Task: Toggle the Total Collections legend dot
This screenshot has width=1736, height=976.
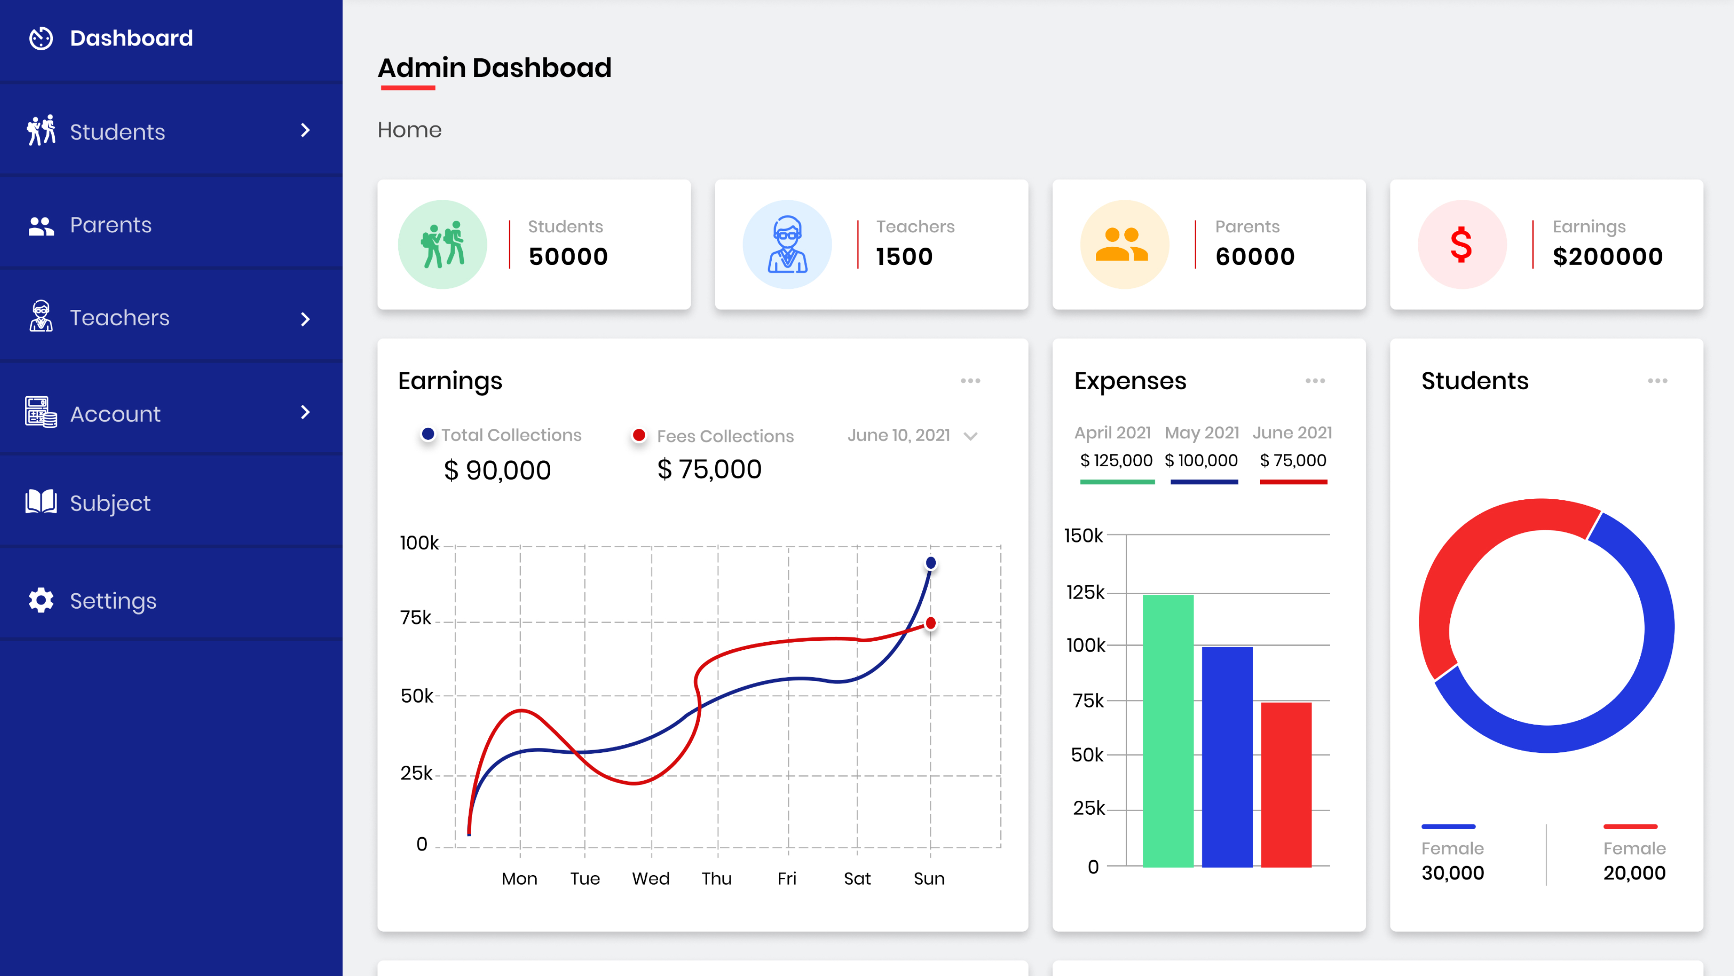Action: point(428,434)
